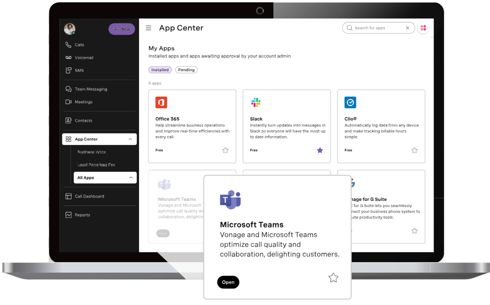Open the Slack app title

coord(256,119)
